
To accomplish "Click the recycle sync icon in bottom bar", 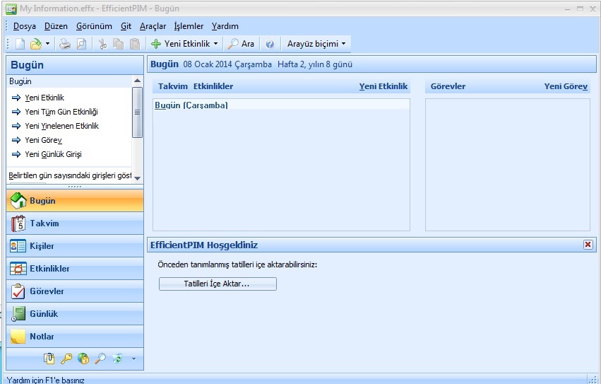I will 117,359.
